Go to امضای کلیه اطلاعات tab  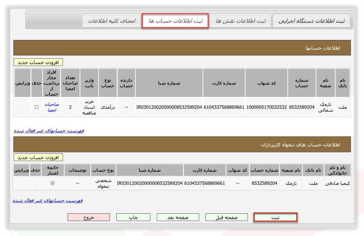click(112, 21)
